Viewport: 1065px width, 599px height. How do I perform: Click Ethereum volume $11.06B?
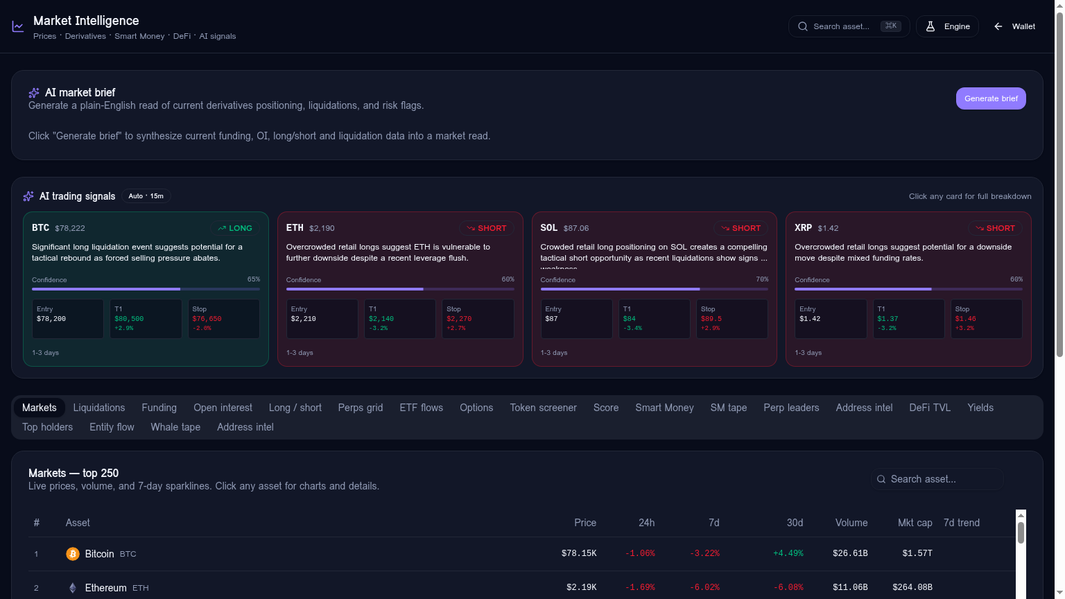click(850, 588)
